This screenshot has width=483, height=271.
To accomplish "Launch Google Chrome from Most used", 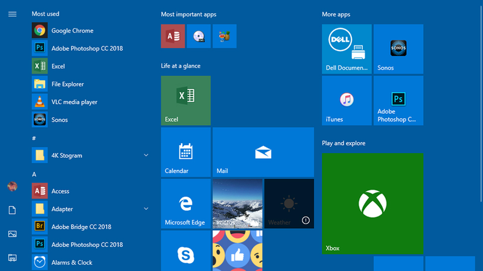I will [91, 31].
